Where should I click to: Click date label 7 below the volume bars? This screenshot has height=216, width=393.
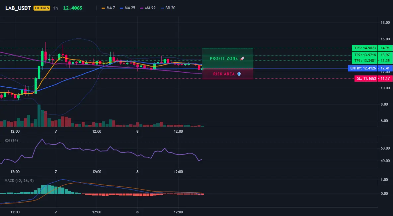pos(56,131)
